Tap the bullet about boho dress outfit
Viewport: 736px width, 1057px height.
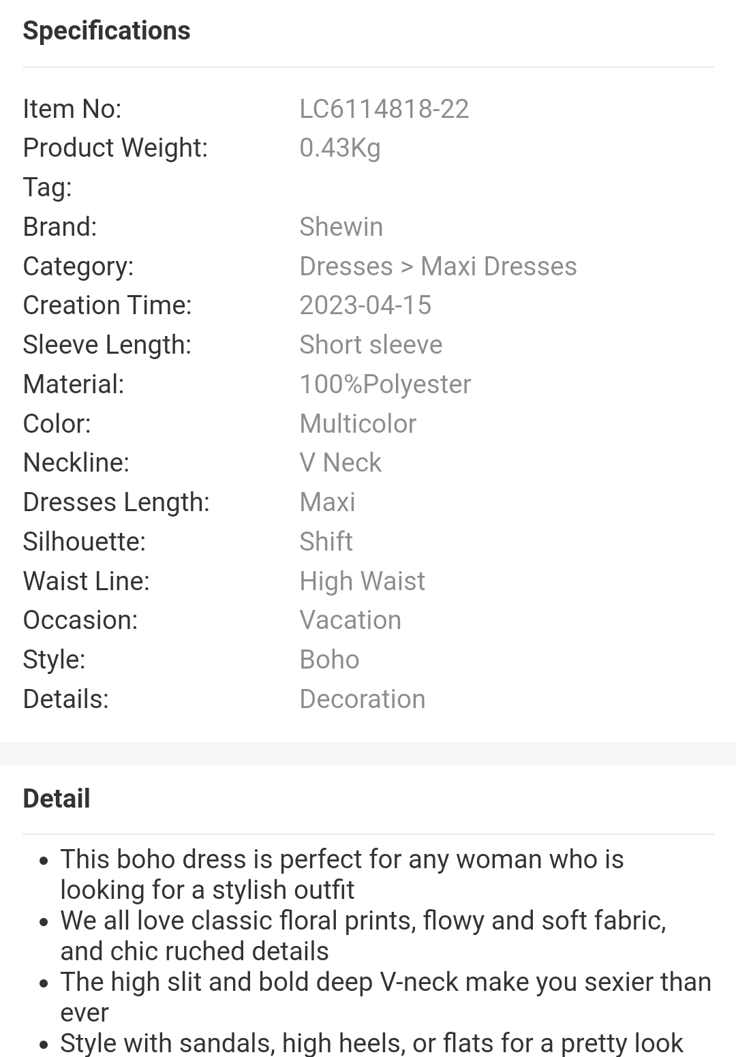coord(342,874)
